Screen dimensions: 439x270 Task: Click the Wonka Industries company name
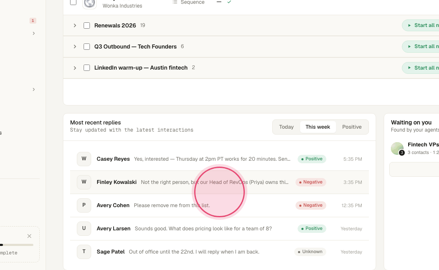pyautogui.click(x=122, y=6)
